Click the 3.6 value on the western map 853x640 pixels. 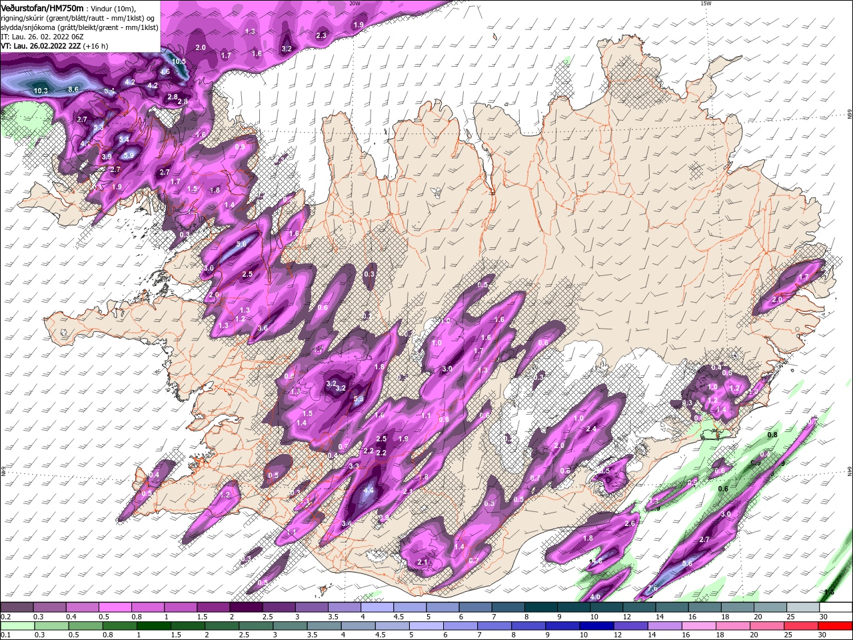pos(263,328)
